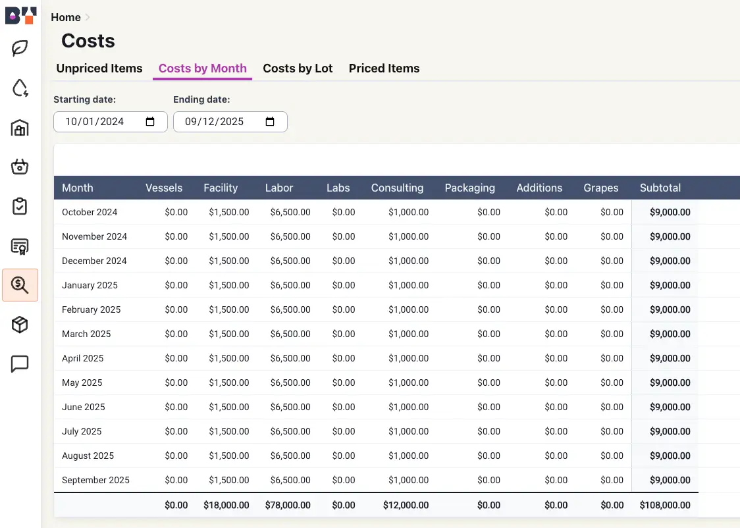Switch to the Unpriced Items tab
Image resolution: width=740 pixels, height=528 pixels.
tap(99, 68)
